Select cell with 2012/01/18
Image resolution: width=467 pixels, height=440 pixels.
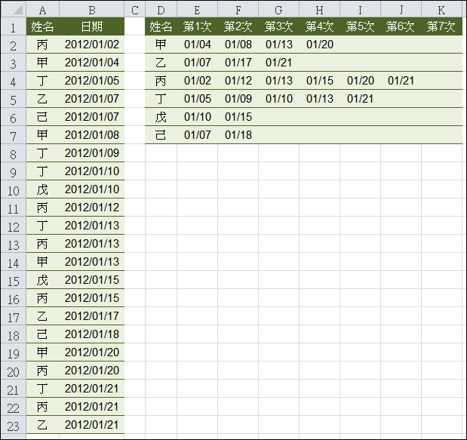pyautogui.click(x=92, y=334)
